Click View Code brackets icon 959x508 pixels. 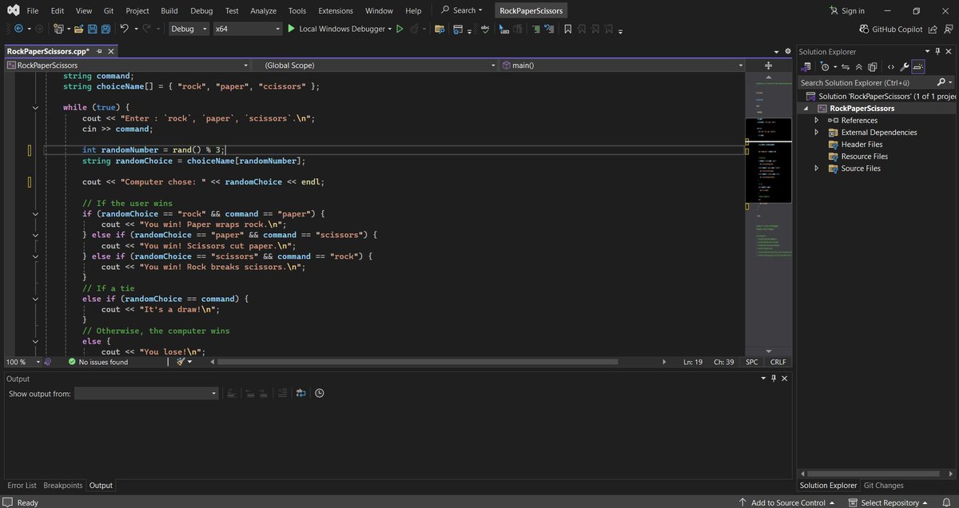[891, 67]
